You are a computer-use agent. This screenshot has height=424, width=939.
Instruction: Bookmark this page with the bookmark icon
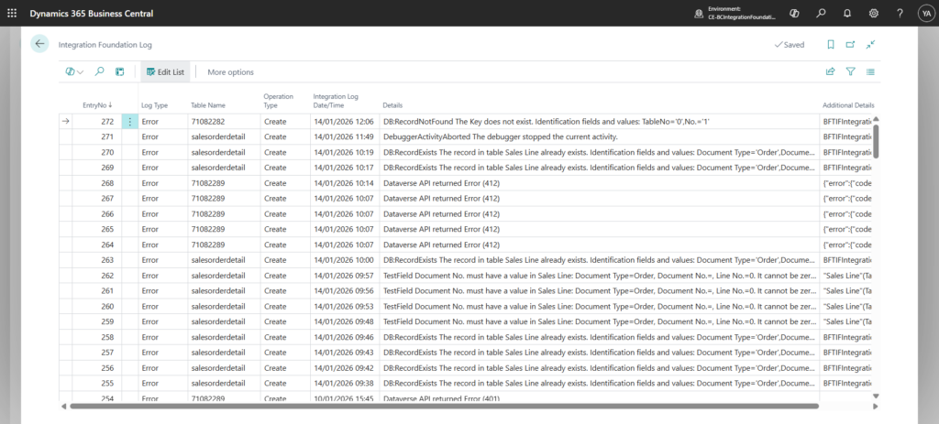831,44
